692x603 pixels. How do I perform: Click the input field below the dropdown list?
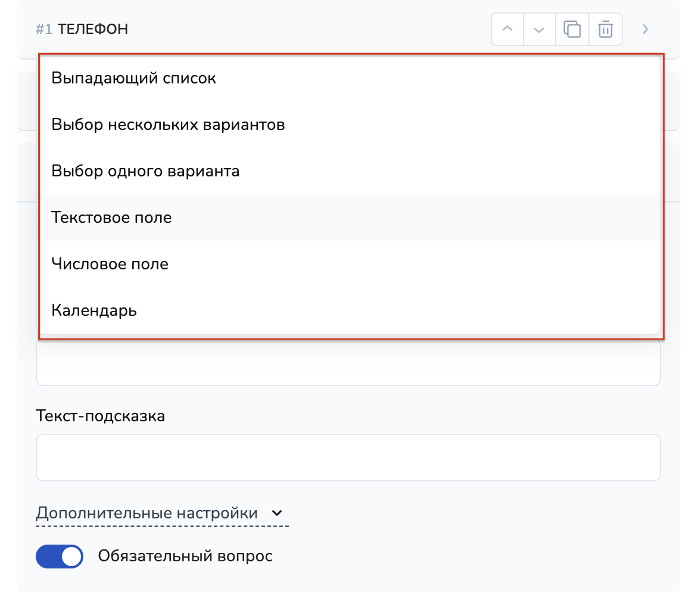coord(348,363)
